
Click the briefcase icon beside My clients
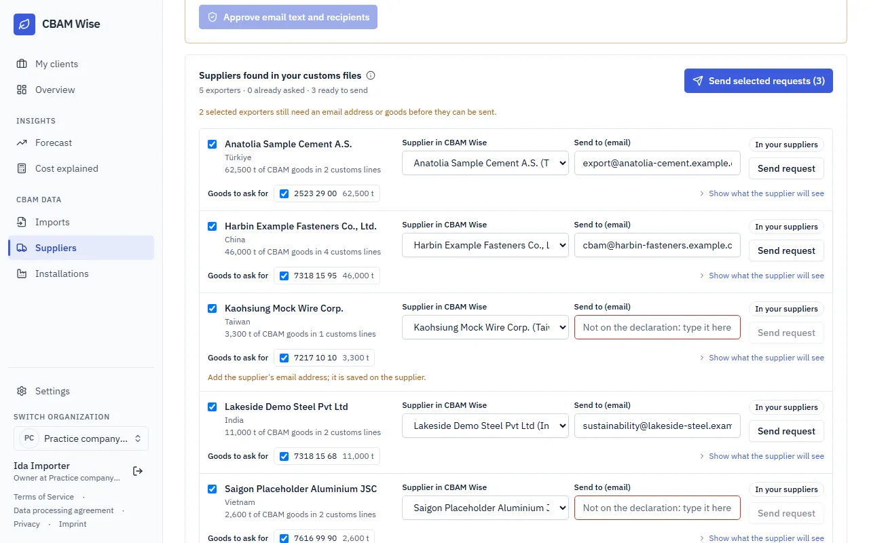[22, 64]
